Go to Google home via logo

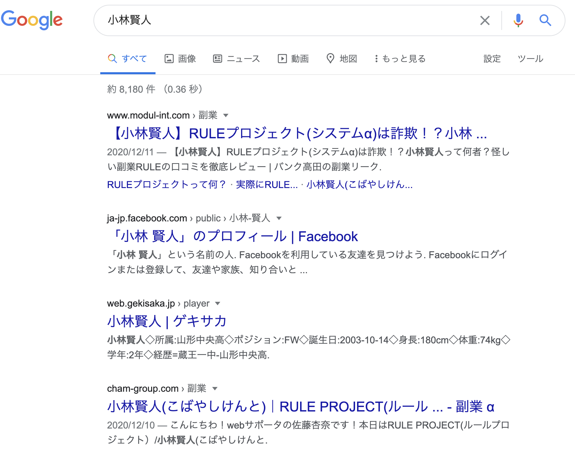coord(32,20)
